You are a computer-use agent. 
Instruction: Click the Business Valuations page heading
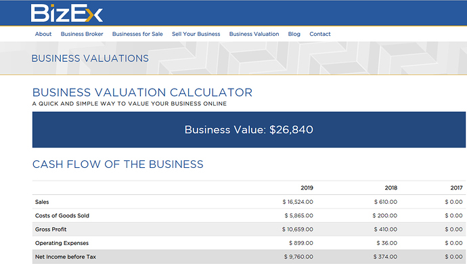[90, 58]
